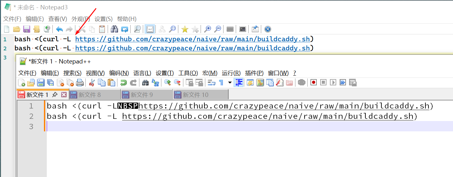Toggle word wrap in Notepad++ toolbar
453x177 pixels.
[212, 83]
